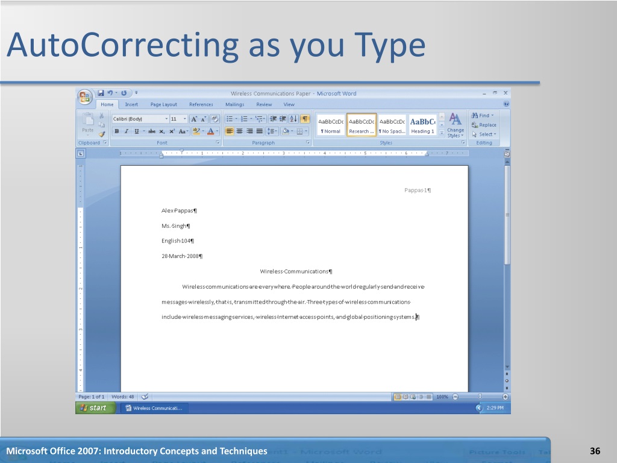The width and height of the screenshot is (617, 463).
Task: Toggle Align Text Left
Action: pyautogui.click(x=230, y=131)
